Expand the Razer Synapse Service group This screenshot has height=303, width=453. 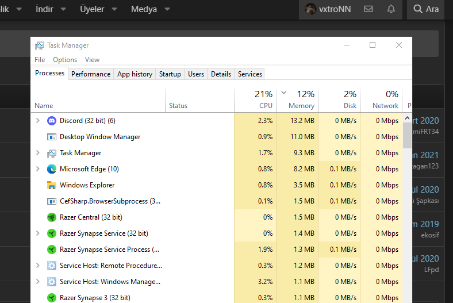click(38, 233)
